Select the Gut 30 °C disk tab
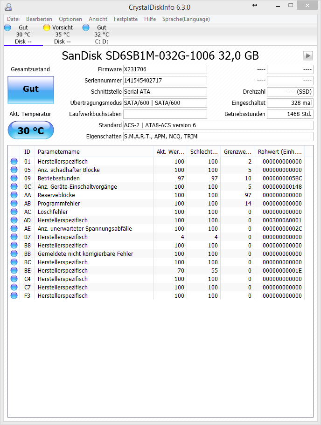Screen dimensions: 321x425 23,34
